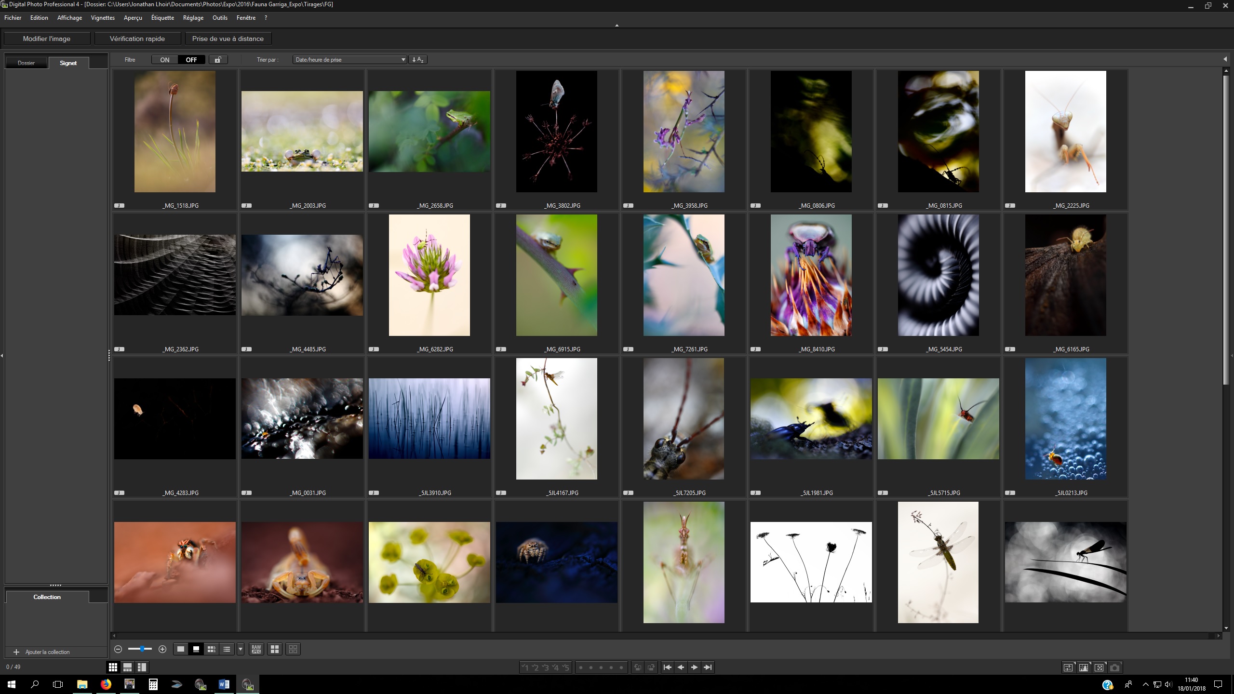Viewport: 1234px width, 694px height.
Task: Apply check mark 4 to image
Action: tap(555, 667)
